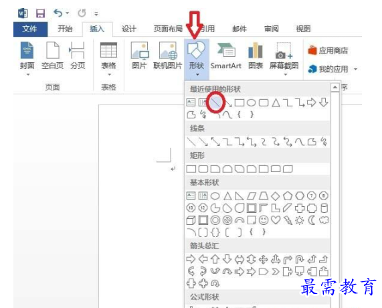Screen dimensions: 382x308
Task: Select the smiley face shape
Action: click(x=264, y=220)
